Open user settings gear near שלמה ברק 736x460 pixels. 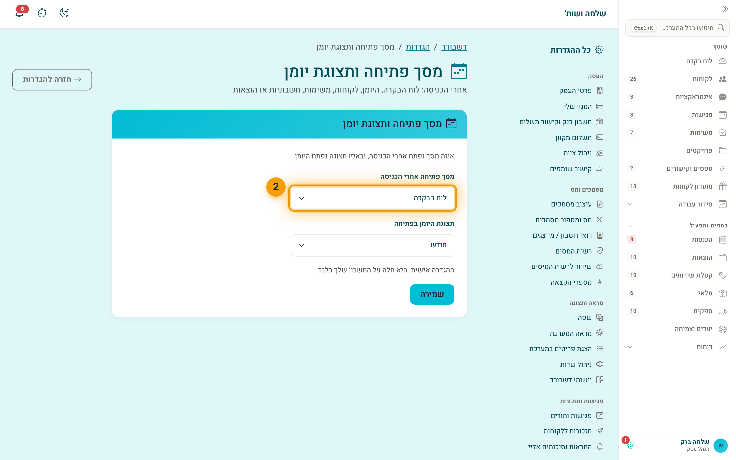click(631, 445)
